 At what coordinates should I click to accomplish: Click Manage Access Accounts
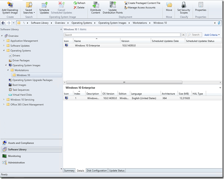[140, 7]
